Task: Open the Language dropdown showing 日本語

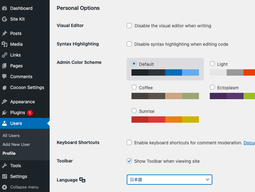Action: click(x=169, y=180)
